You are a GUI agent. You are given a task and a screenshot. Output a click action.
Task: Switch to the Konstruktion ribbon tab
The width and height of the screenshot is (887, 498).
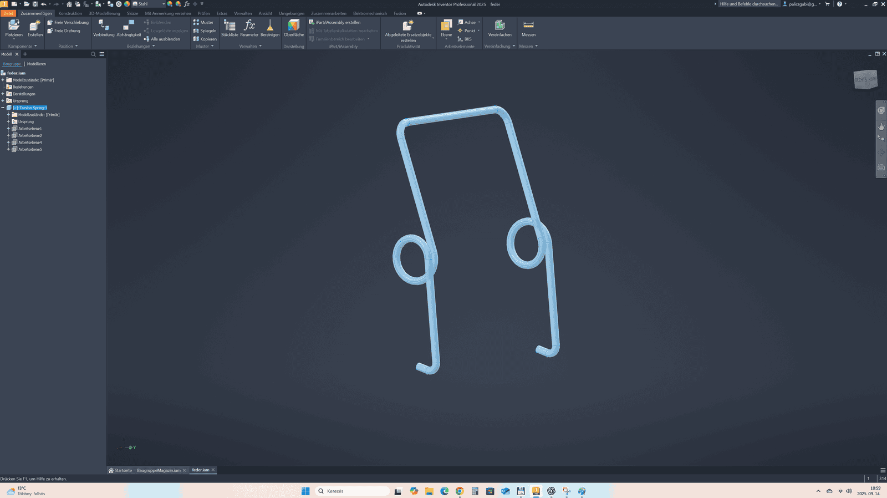click(70, 13)
